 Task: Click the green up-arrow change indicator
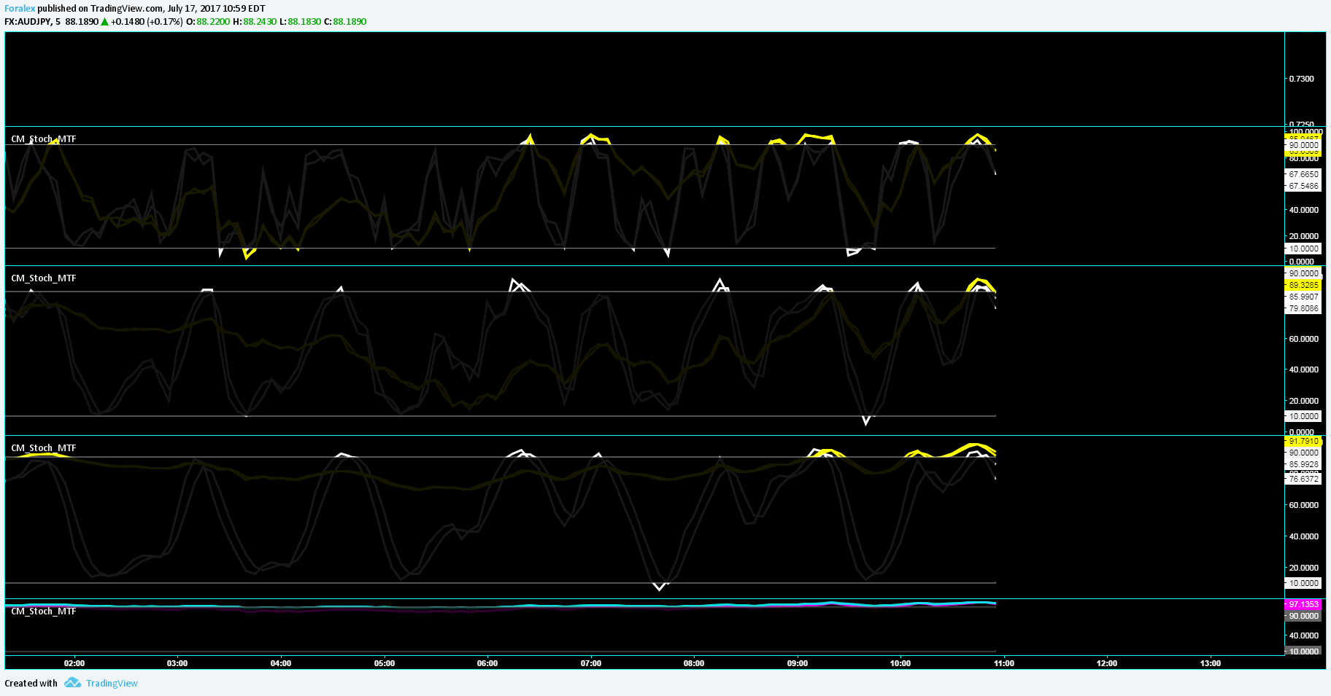tap(105, 22)
